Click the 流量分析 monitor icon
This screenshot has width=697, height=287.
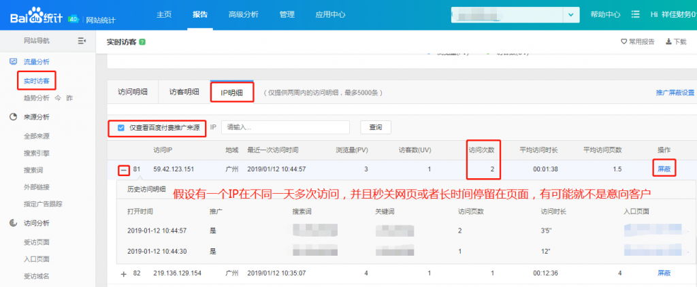click(14, 62)
